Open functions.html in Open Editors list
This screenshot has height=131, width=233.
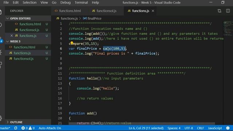coord(30,24)
